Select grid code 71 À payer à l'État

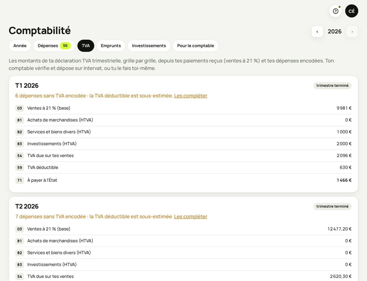[20, 180]
